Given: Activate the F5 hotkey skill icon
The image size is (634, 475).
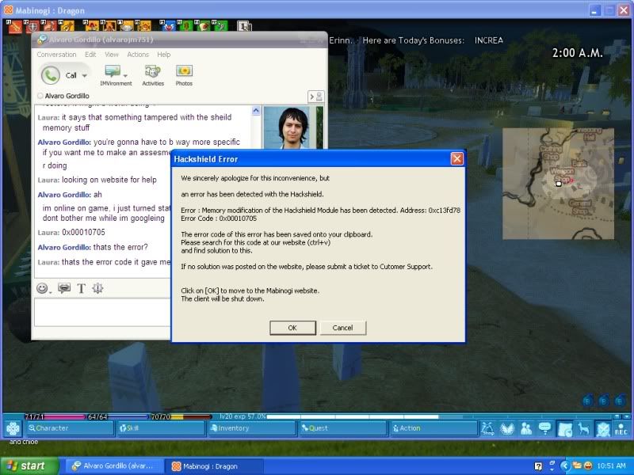Looking at the screenshot, I should pos(90,27).
